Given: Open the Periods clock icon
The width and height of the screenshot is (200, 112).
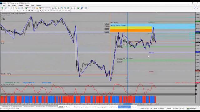Looking at the screenshot, I should coord(82,8).
